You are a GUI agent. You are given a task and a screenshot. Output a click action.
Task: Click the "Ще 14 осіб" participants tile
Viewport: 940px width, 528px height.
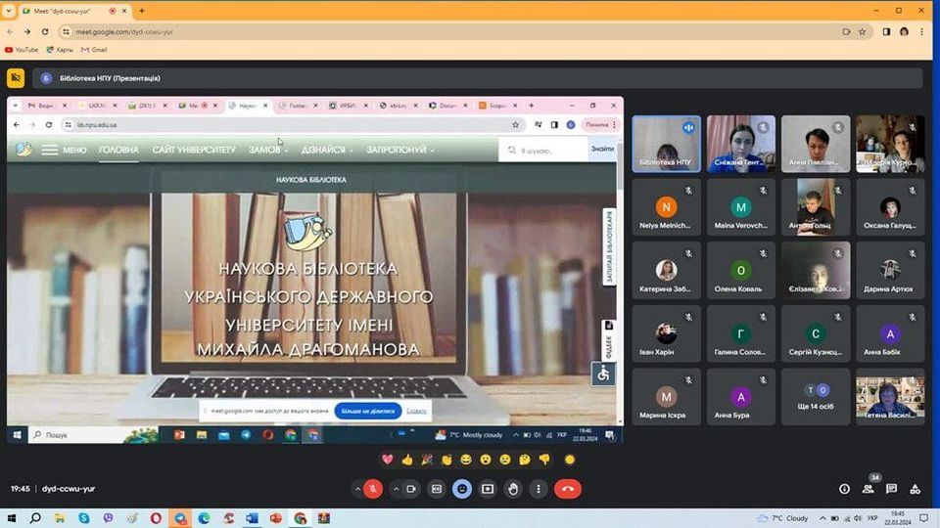tap(816, 396)
